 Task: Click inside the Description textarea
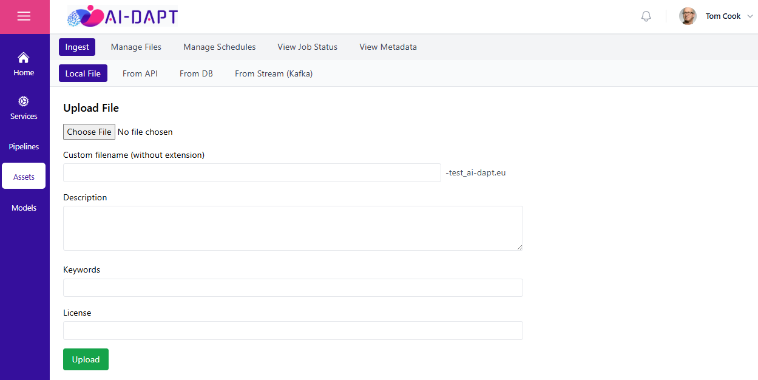click(293, 228)
